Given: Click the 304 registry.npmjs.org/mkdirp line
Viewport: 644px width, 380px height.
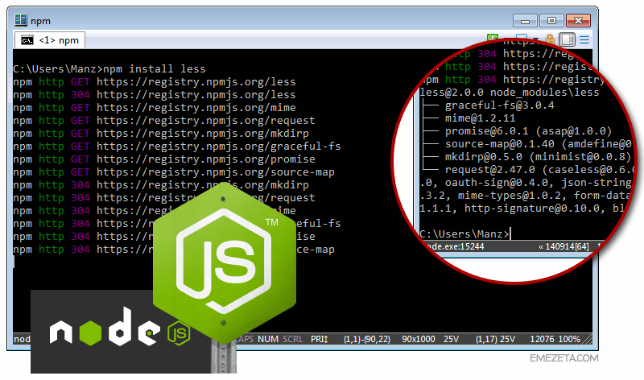Looking at the screenshot, I should click(x=161, y=185).
